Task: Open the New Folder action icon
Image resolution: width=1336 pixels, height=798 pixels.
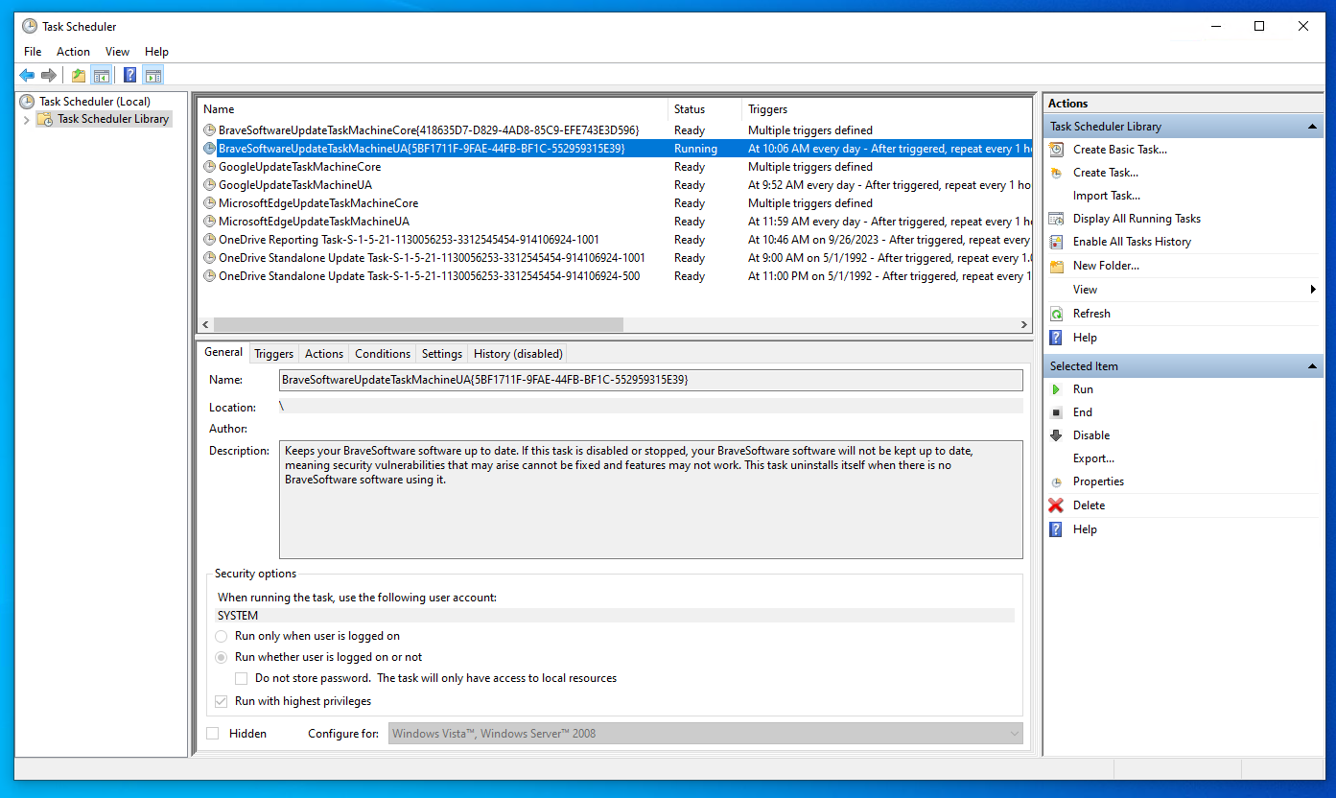Action: [x=1056, y=265]
